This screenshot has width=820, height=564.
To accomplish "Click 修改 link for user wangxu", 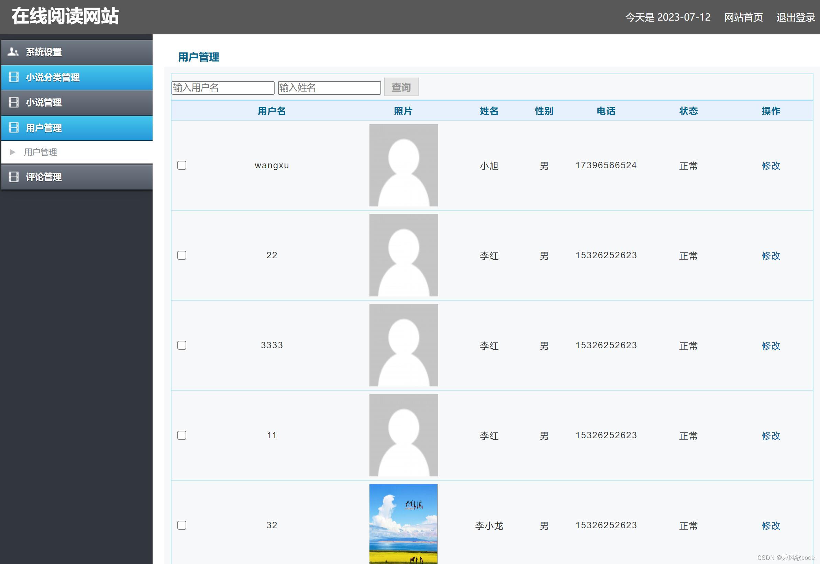I will (x=771, y=166).
